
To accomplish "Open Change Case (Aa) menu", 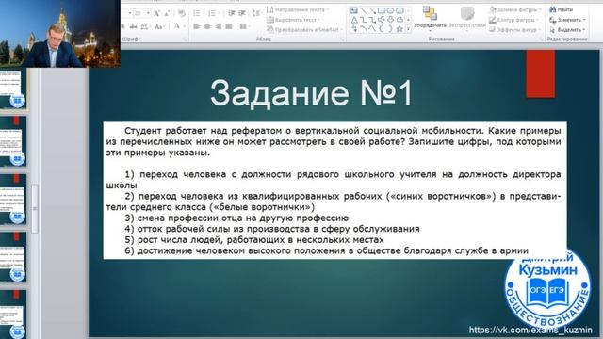I will click(x=159, y=26).
